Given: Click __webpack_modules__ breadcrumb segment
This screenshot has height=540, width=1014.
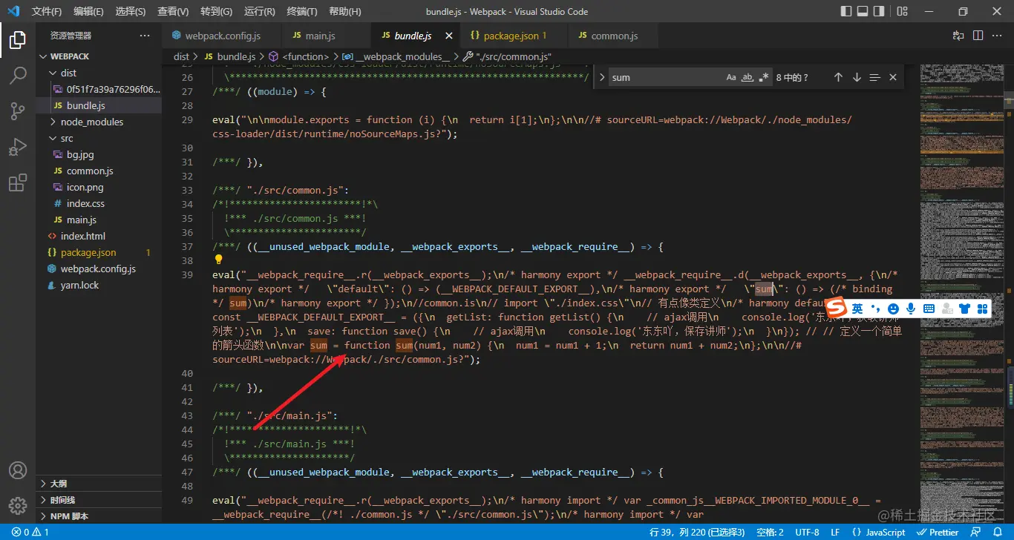Looking at the screenshot, I should [396, 56].
